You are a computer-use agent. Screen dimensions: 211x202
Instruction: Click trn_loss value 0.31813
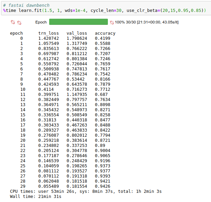(47, 120)
